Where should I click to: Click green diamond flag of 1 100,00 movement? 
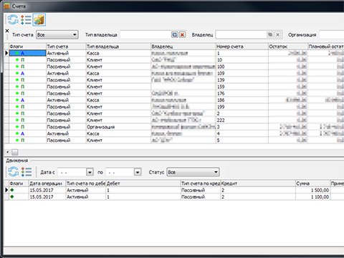pos(12,196)
